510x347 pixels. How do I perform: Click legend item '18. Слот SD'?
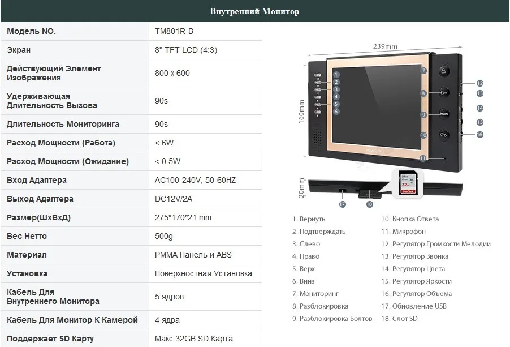[399, 318]
